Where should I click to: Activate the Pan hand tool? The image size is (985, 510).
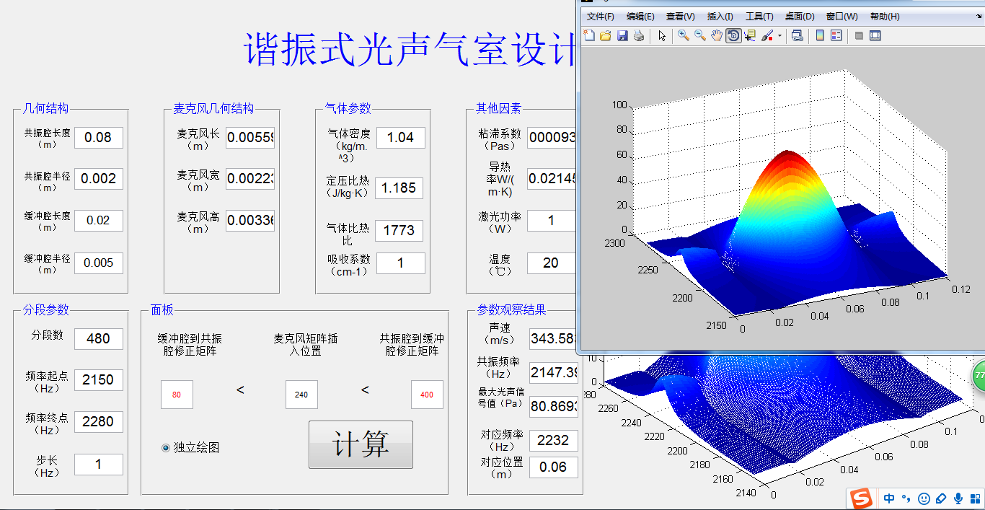pyautogui.click(x=716, y=35)
